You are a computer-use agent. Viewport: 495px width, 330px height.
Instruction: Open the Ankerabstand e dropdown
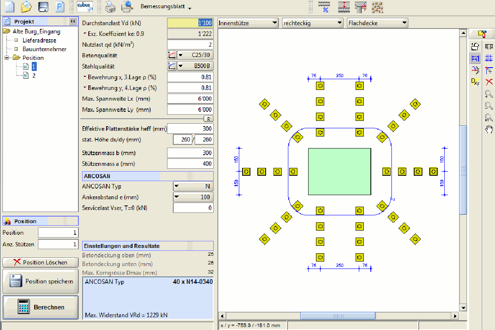[193, 197]
